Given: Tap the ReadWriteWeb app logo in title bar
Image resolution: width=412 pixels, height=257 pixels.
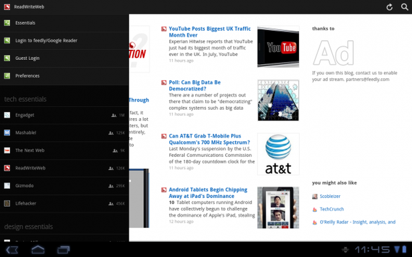Looking at the screenshot, I should click(7, 7).
